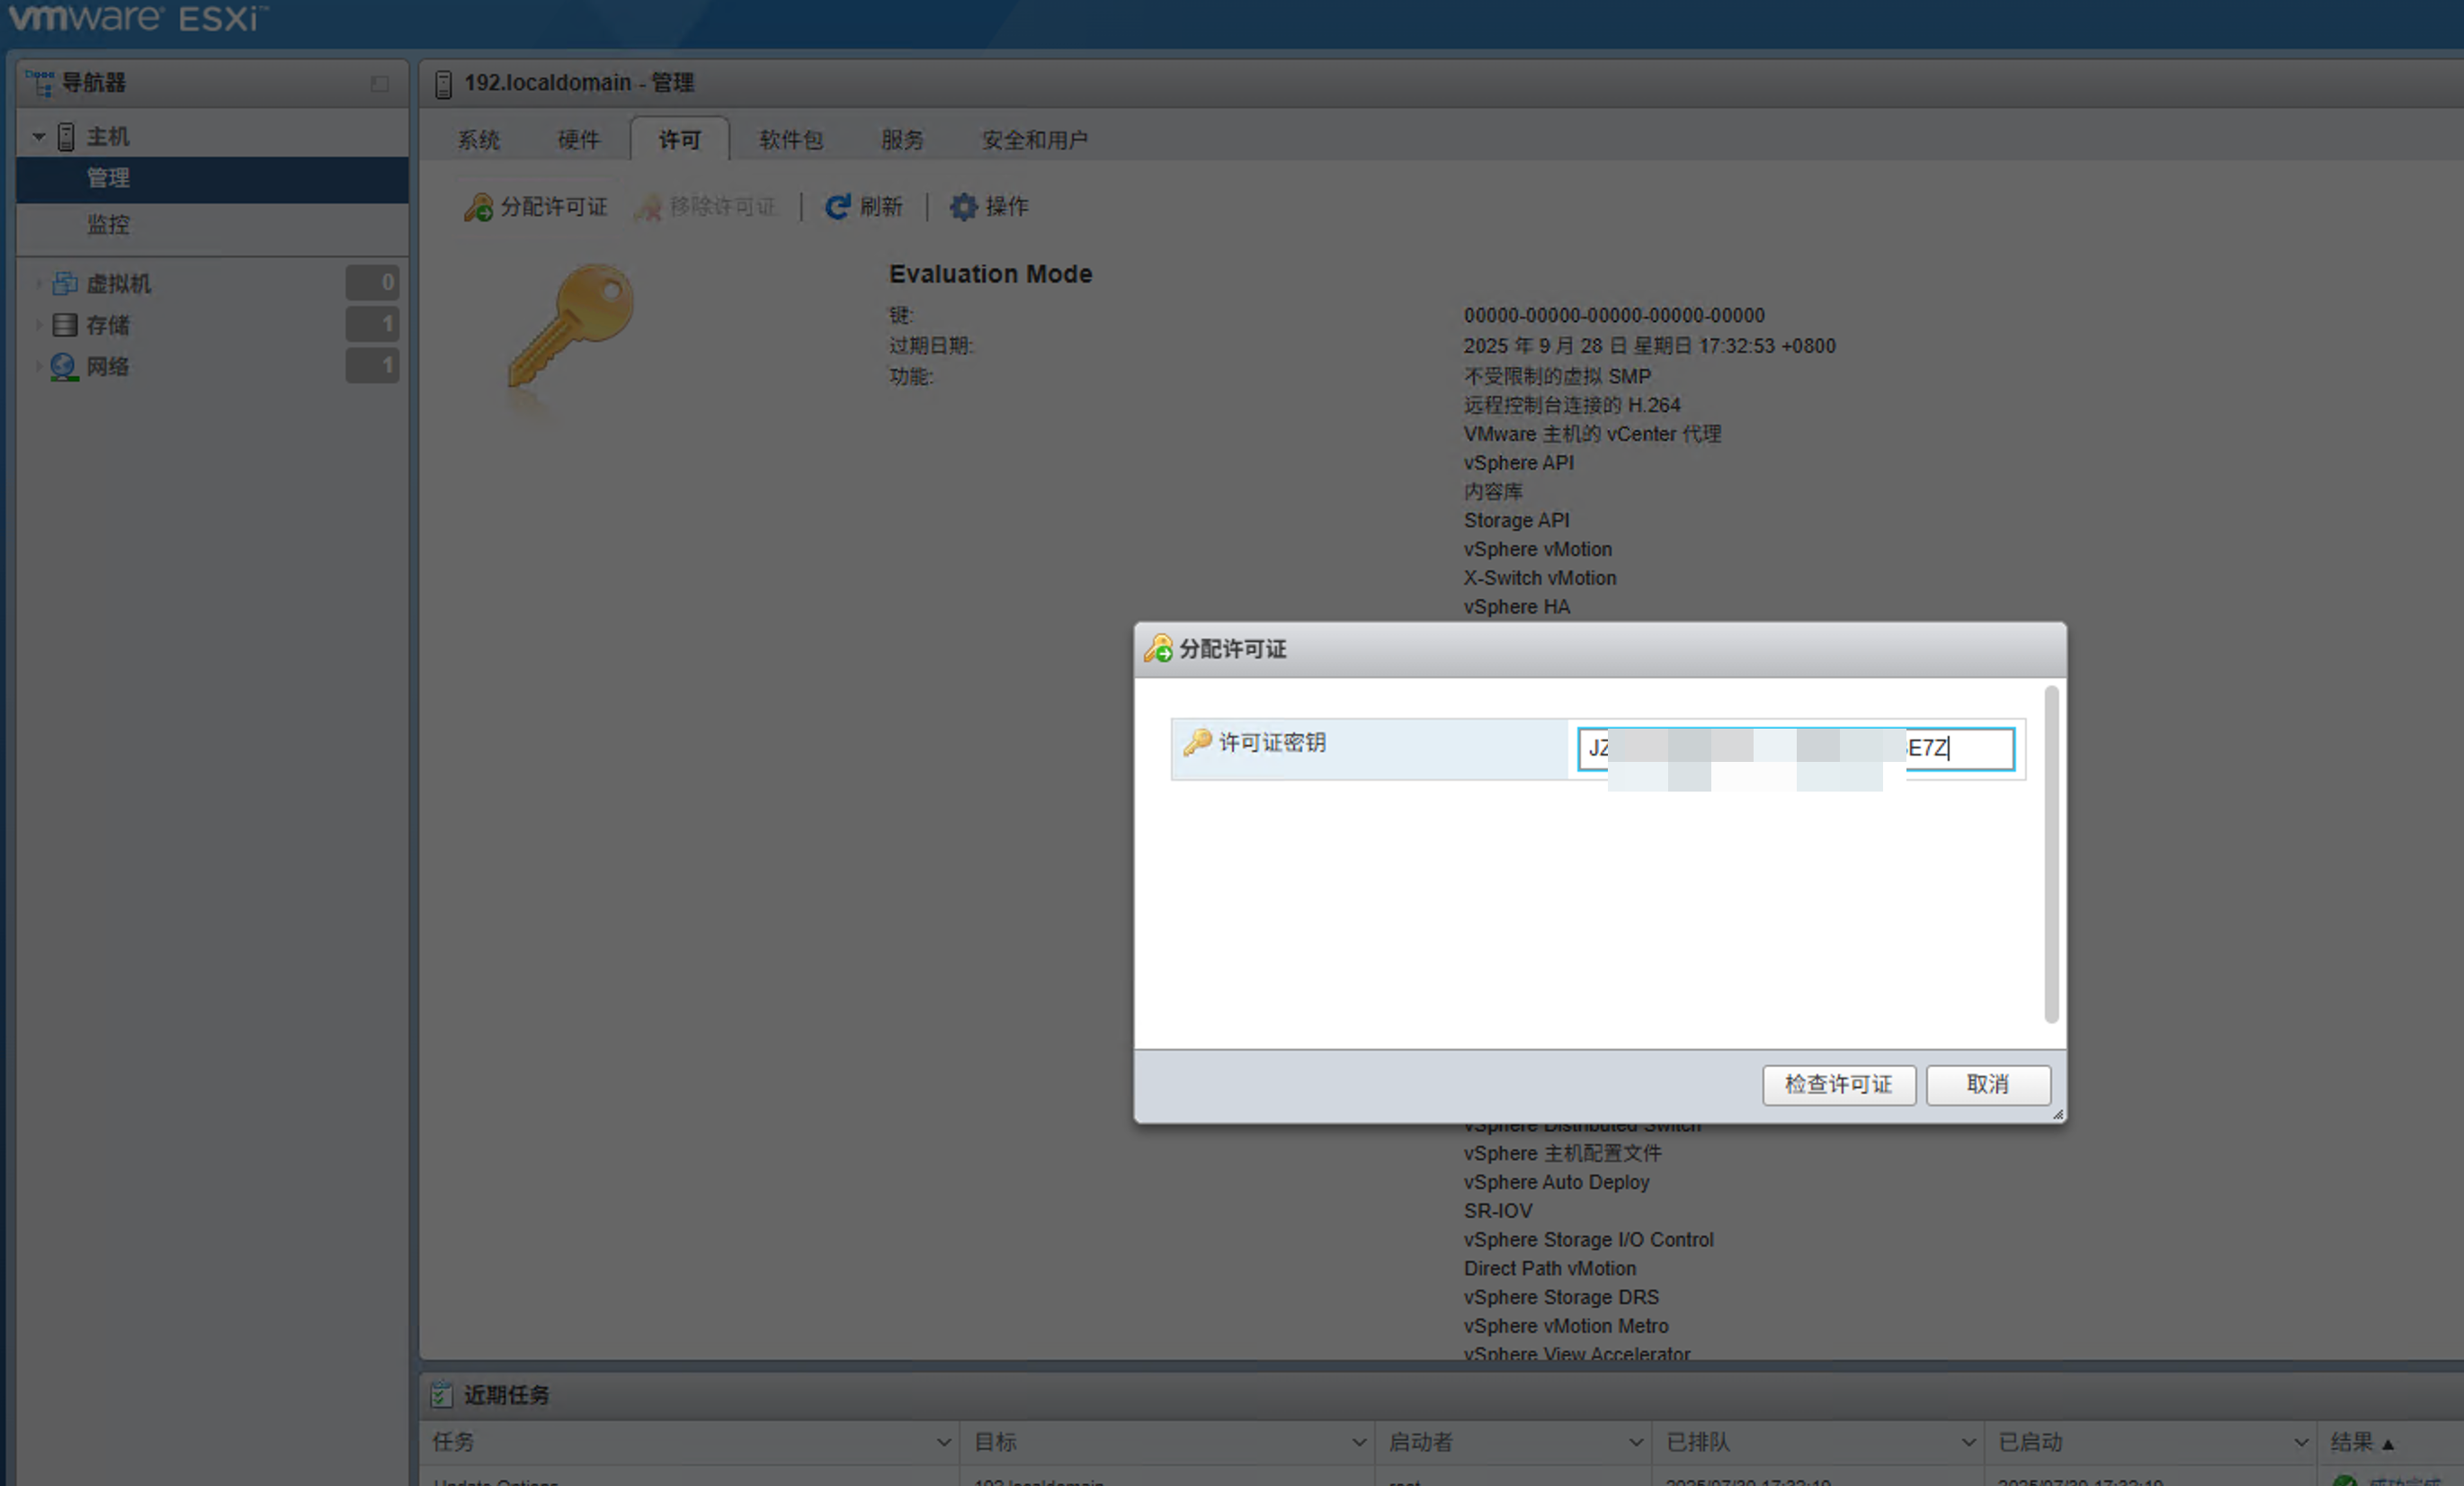Click the vSphere Auto Deploy feature text
2464x1486 pixels.
click(1557, 1182)
